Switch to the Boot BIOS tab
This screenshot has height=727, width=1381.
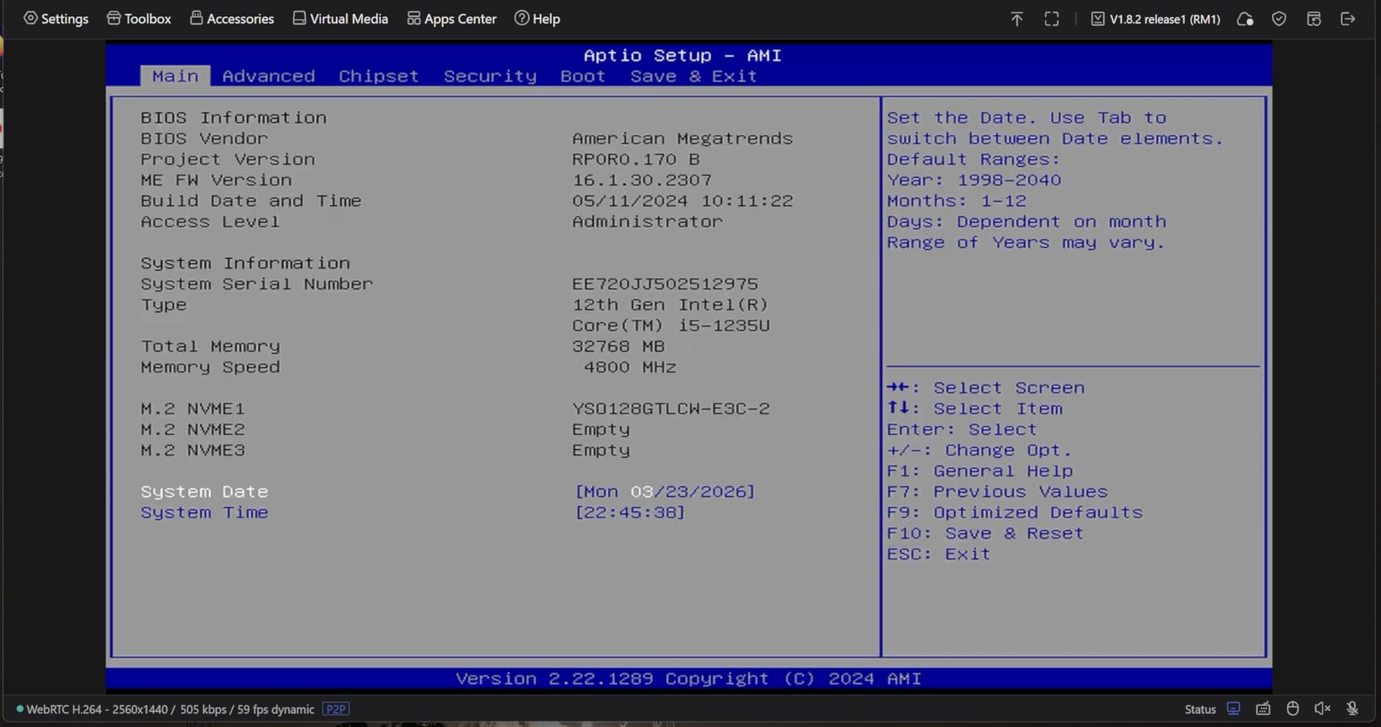click(583, 76)
